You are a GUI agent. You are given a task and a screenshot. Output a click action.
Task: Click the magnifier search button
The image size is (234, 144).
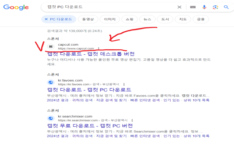pyautogui.click(x=226, y=7)
